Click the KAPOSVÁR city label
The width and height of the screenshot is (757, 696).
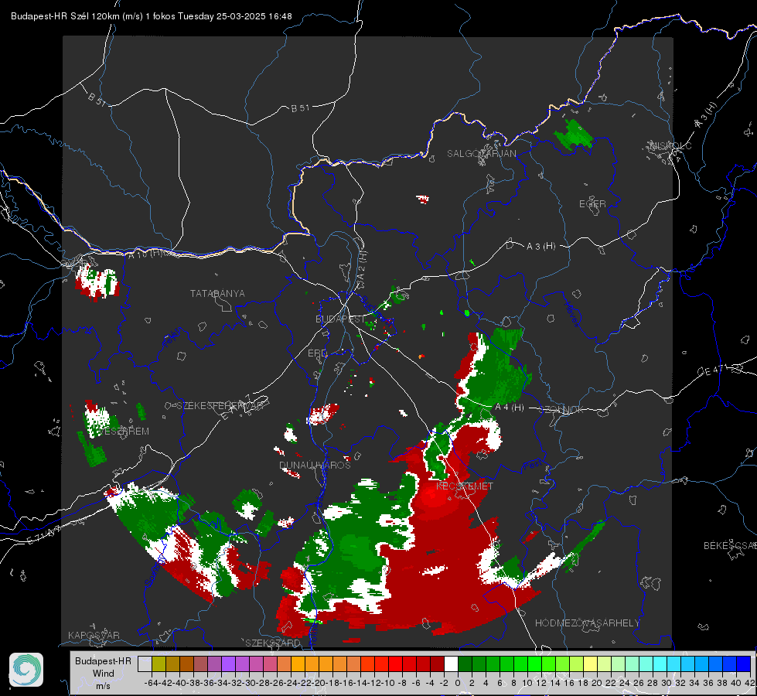[94, 635]
